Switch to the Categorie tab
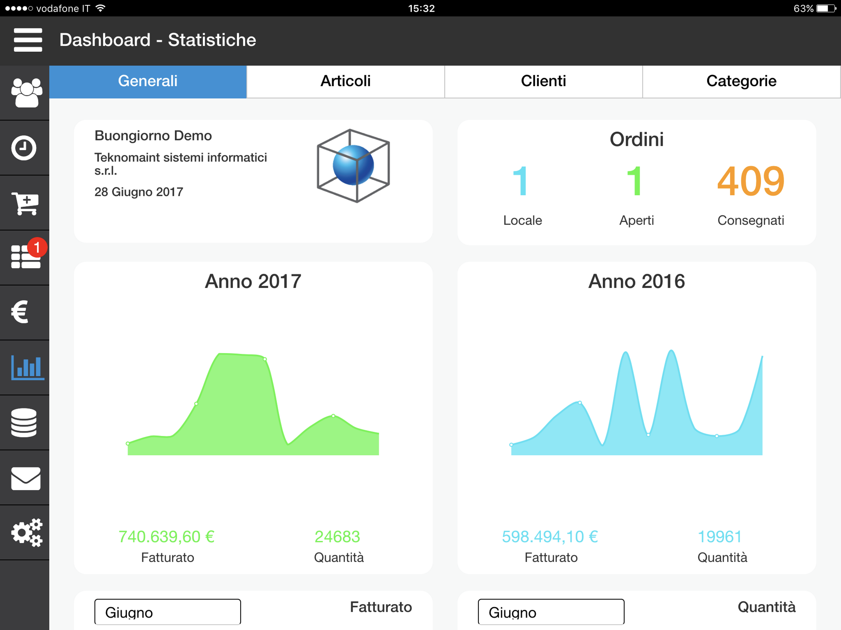This screenshot has width=841, height=630. pos(741,81)
